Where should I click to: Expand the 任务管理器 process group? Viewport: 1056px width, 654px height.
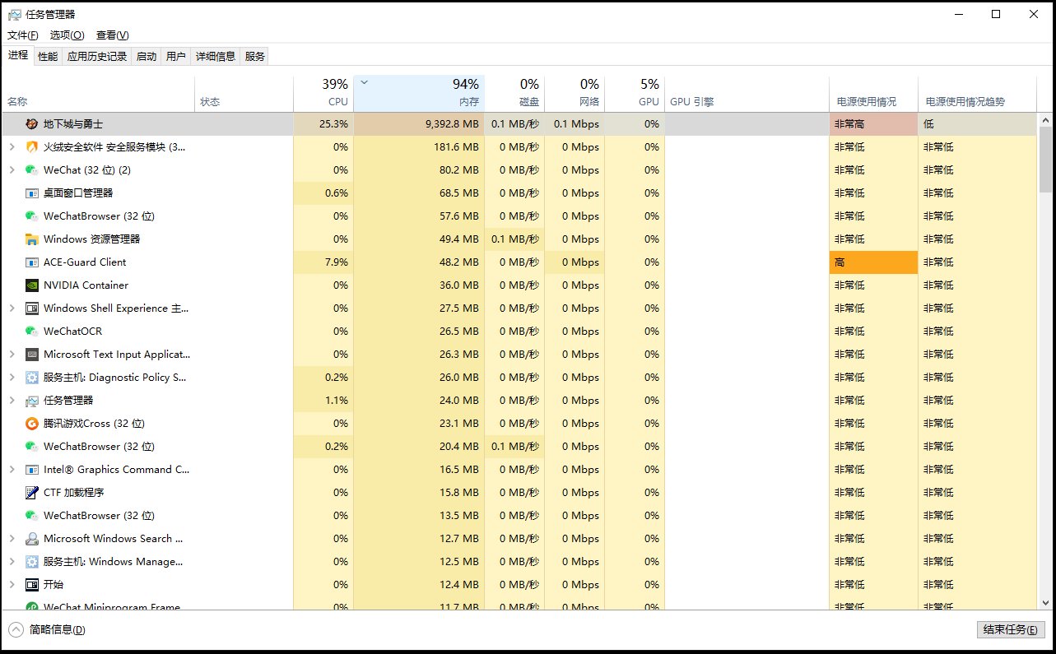click(12, 400)
